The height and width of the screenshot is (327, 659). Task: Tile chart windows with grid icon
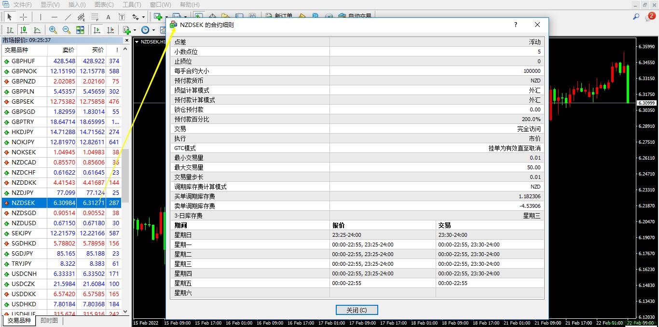pyautogui.click(x=80, y=30)
